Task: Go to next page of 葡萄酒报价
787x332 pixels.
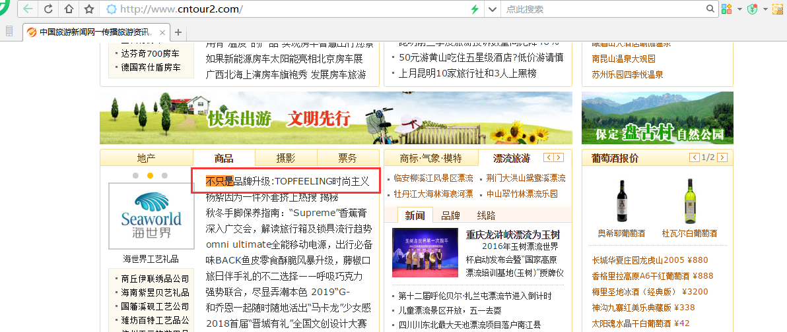Action: click(722, 157)
